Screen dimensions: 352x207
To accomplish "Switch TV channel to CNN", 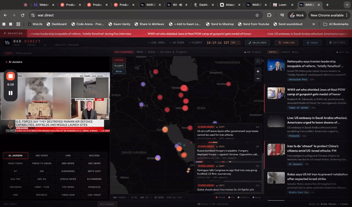I will point(68,155).
